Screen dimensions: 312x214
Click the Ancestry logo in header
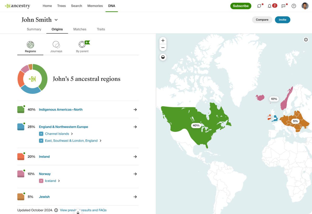[17, 6]
